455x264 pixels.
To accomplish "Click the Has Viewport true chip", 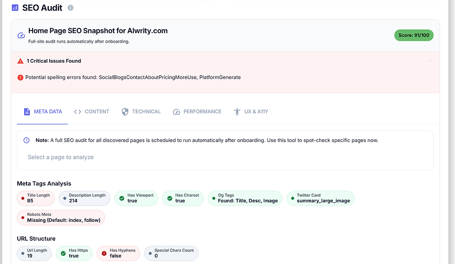I will [x=136, y=198].
